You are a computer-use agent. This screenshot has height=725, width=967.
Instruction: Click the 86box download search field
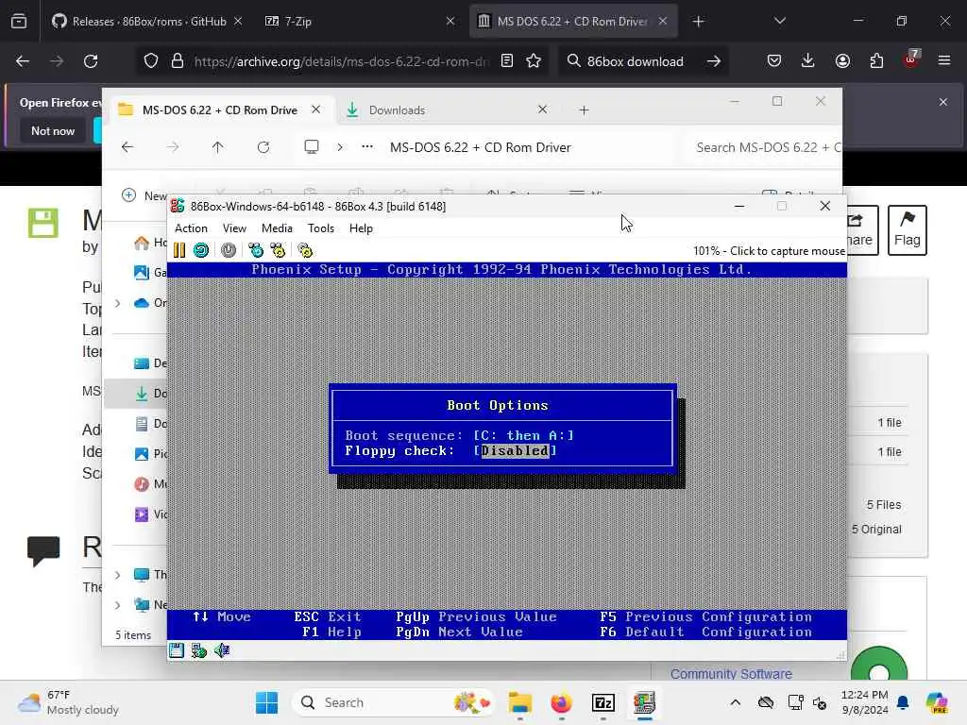pyautogui.click(x=635, y=61)
